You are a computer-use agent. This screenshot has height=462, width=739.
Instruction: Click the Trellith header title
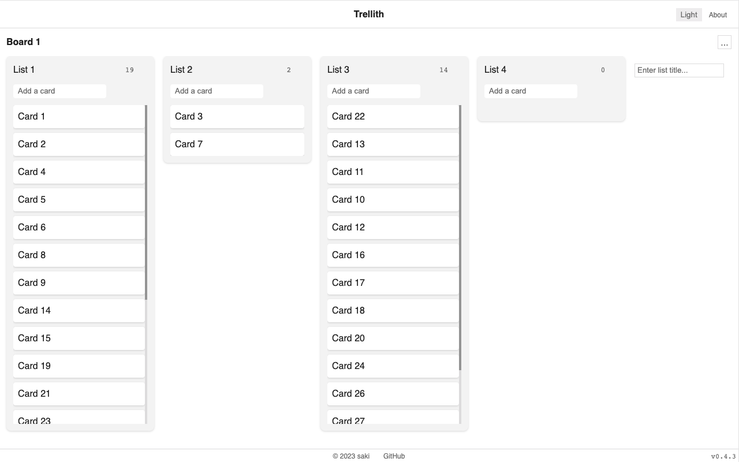369,14
